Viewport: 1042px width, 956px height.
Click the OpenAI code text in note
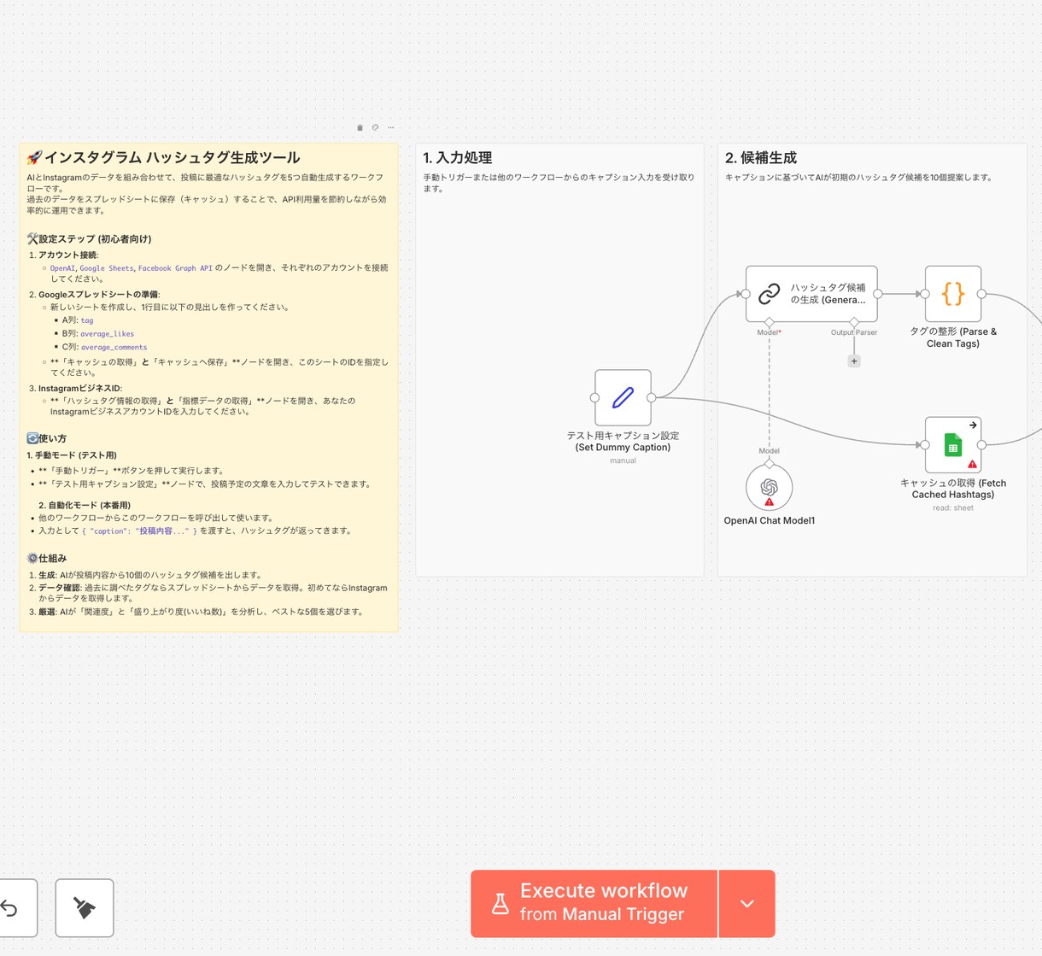point(62,268)
